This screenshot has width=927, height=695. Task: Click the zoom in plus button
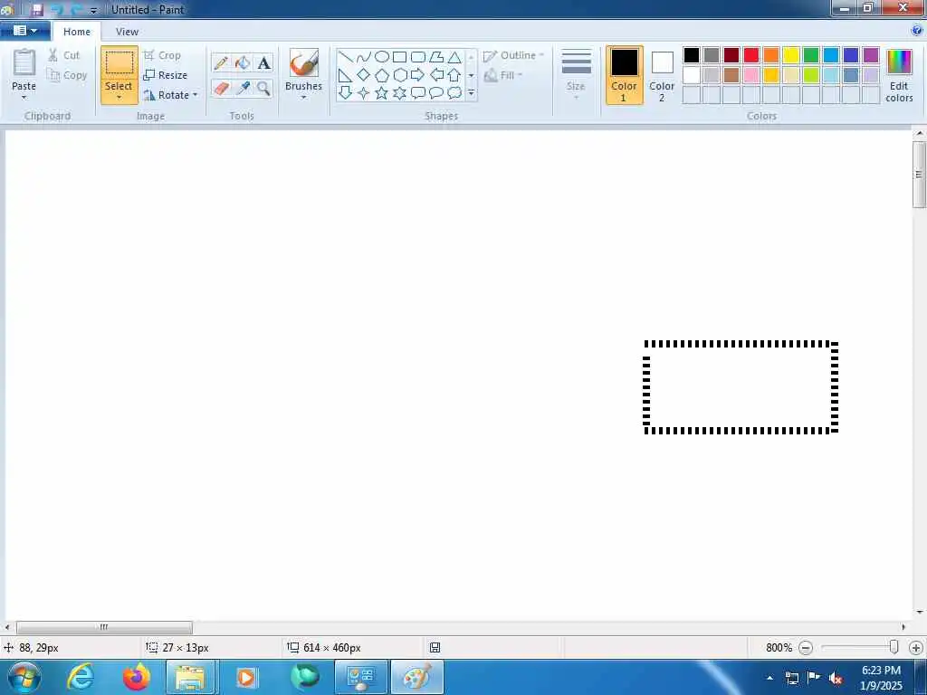click(x=916, y=648)
